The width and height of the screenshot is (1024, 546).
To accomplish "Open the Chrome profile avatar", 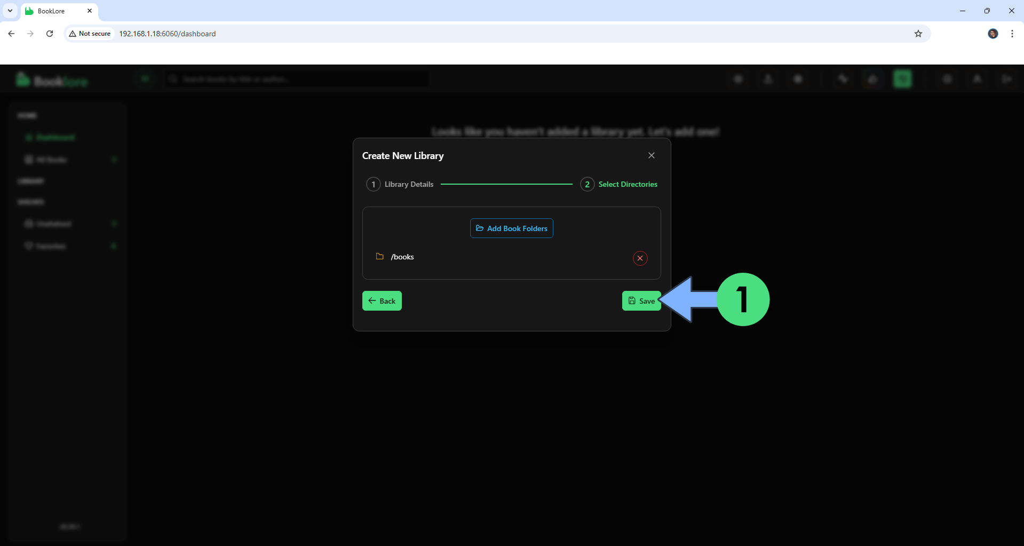I will pyautogui.click(x=993, y=34).
